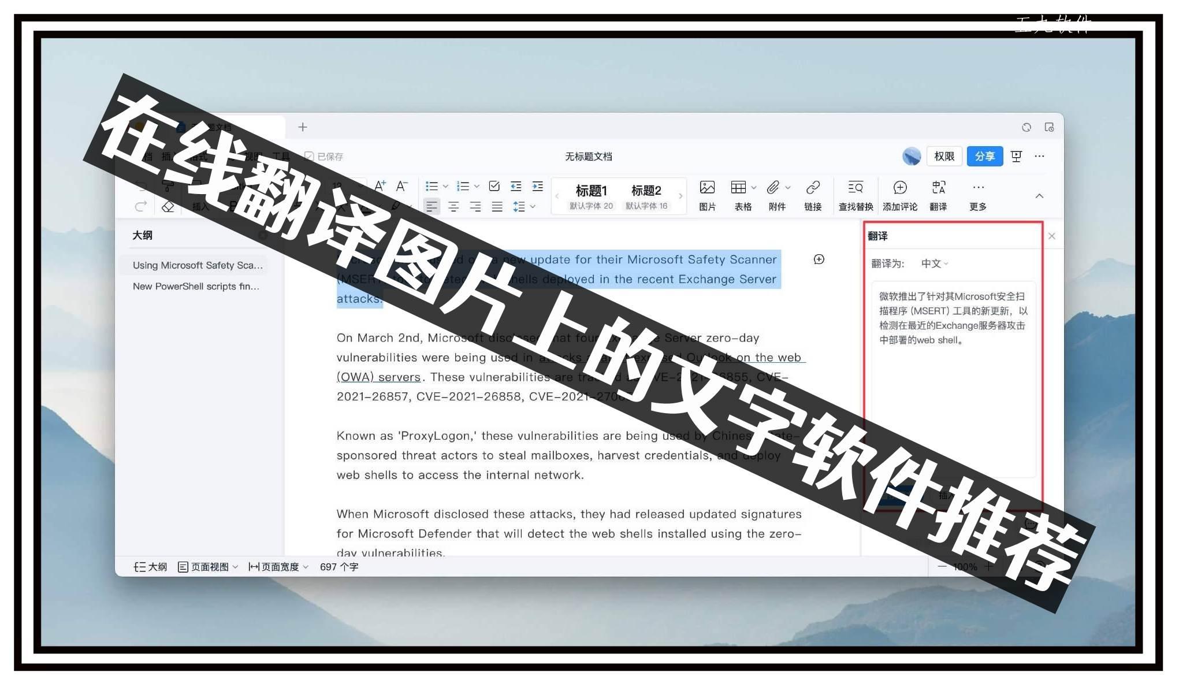Toggle the 大纲 outline in status bar
The image size is (1179, 687).
pyautogui.click(x=150, y=567)
